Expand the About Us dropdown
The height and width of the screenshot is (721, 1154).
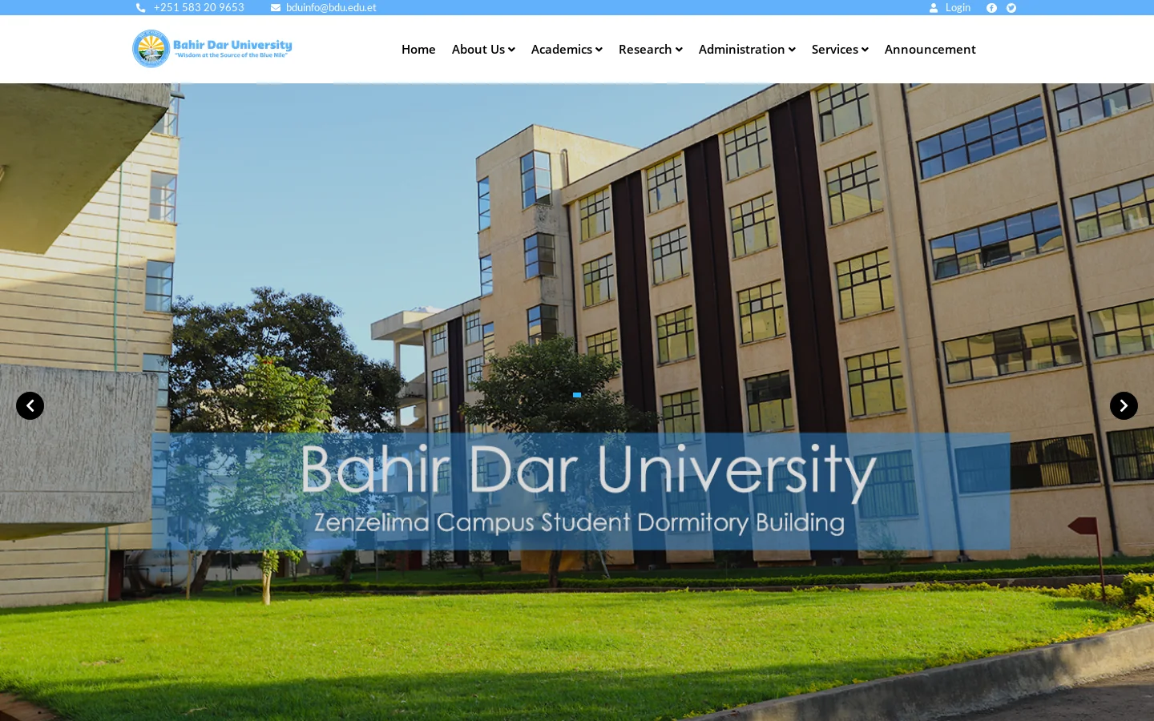point(483,50)
